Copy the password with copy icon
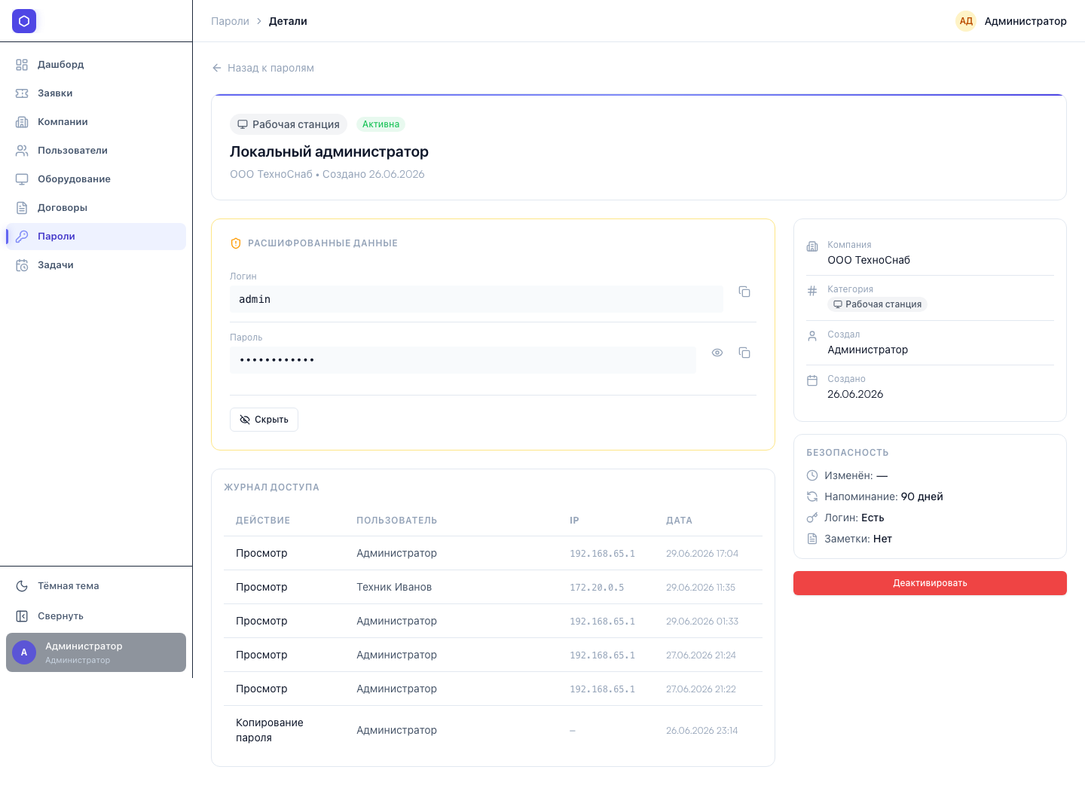Screen dimensions: 1085x785 point(744,353)
